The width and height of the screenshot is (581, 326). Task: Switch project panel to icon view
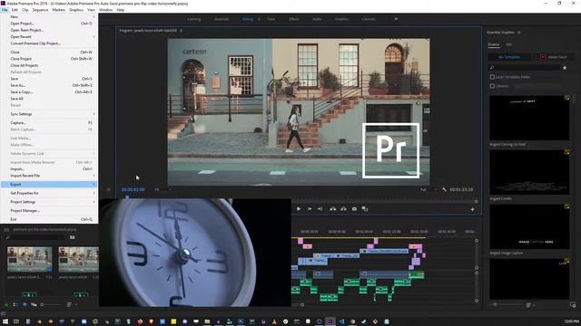point(25,304)
